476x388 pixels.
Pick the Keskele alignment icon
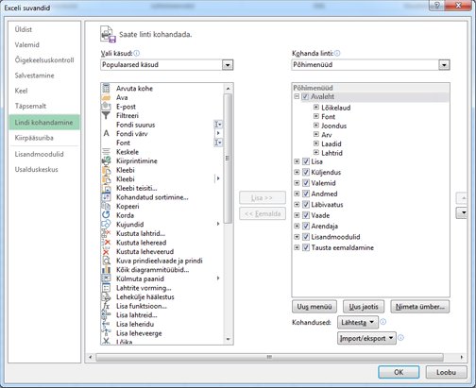[106, 152]
